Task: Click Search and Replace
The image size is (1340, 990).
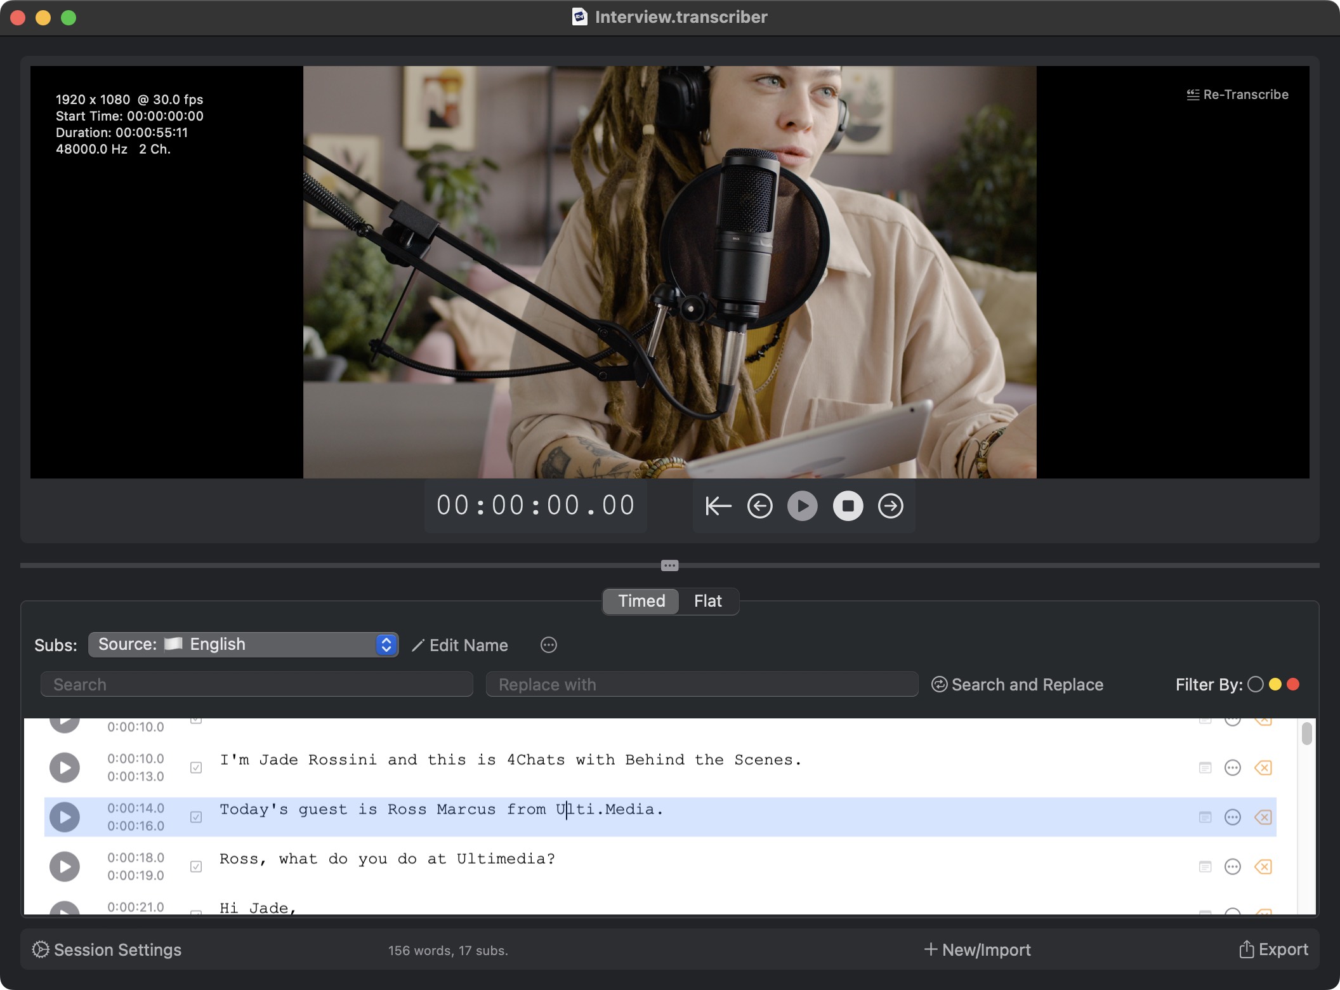Action: [1017, 685]
